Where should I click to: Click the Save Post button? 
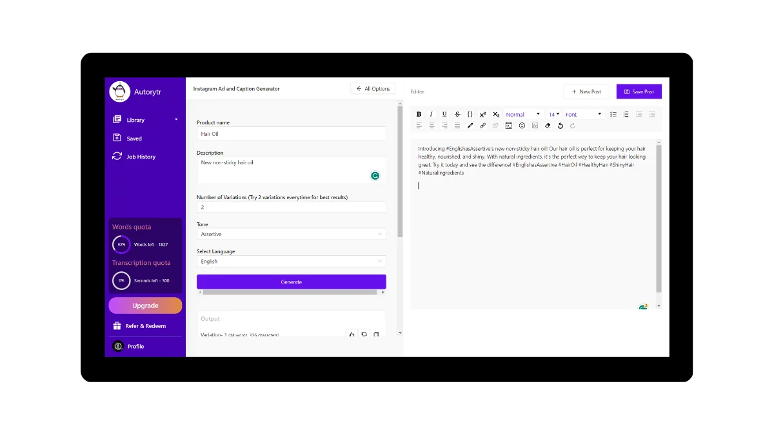point(639,92)
